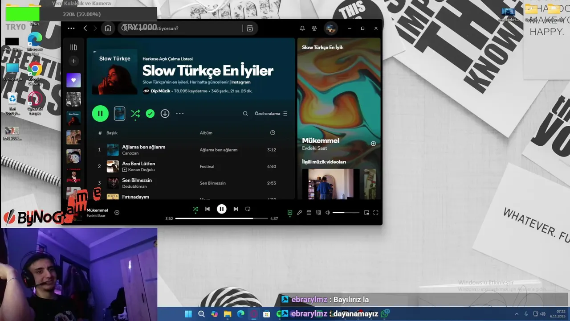Open Spotify Home page
This screenshot has height=321, width=570.
pos(108,28)
